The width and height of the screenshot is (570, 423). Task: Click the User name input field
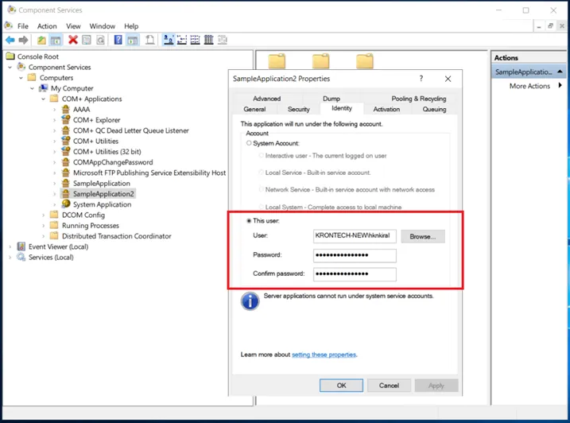click(355, 236)
